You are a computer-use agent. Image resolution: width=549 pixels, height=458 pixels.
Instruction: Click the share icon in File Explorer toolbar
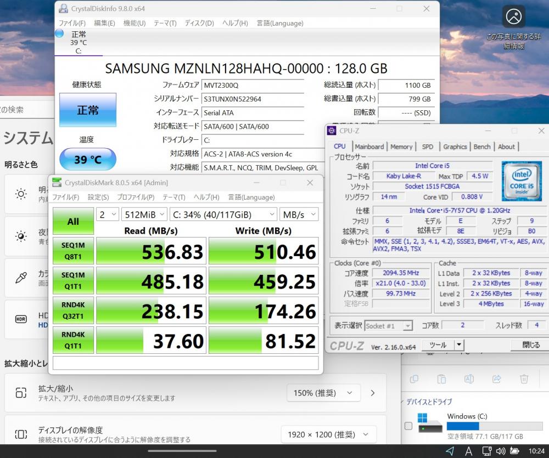[497, 379]
